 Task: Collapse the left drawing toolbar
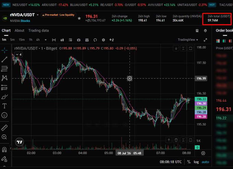[x=11, y=148]
